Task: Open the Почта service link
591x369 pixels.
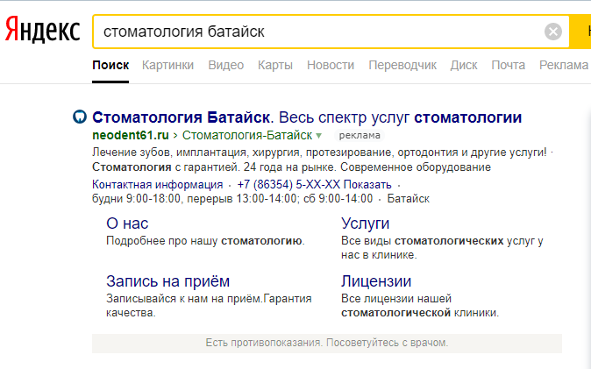Action: point(508,65)
